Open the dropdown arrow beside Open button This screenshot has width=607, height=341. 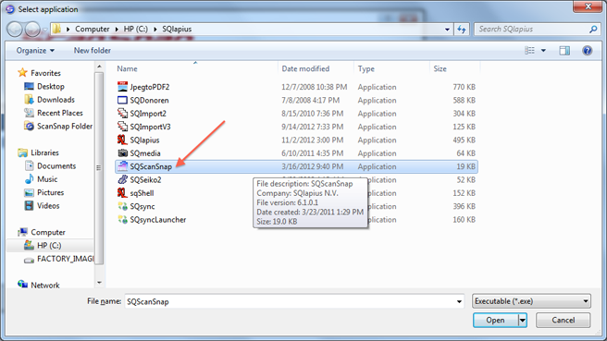[x=523, y=320]
